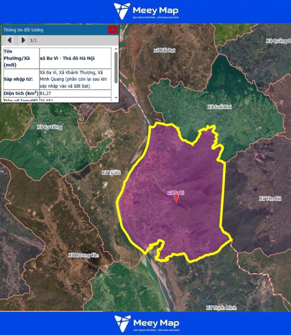Select the Xã Cự Đồng map label
This screenshot has width=291, height=335.
pos(49,126)
